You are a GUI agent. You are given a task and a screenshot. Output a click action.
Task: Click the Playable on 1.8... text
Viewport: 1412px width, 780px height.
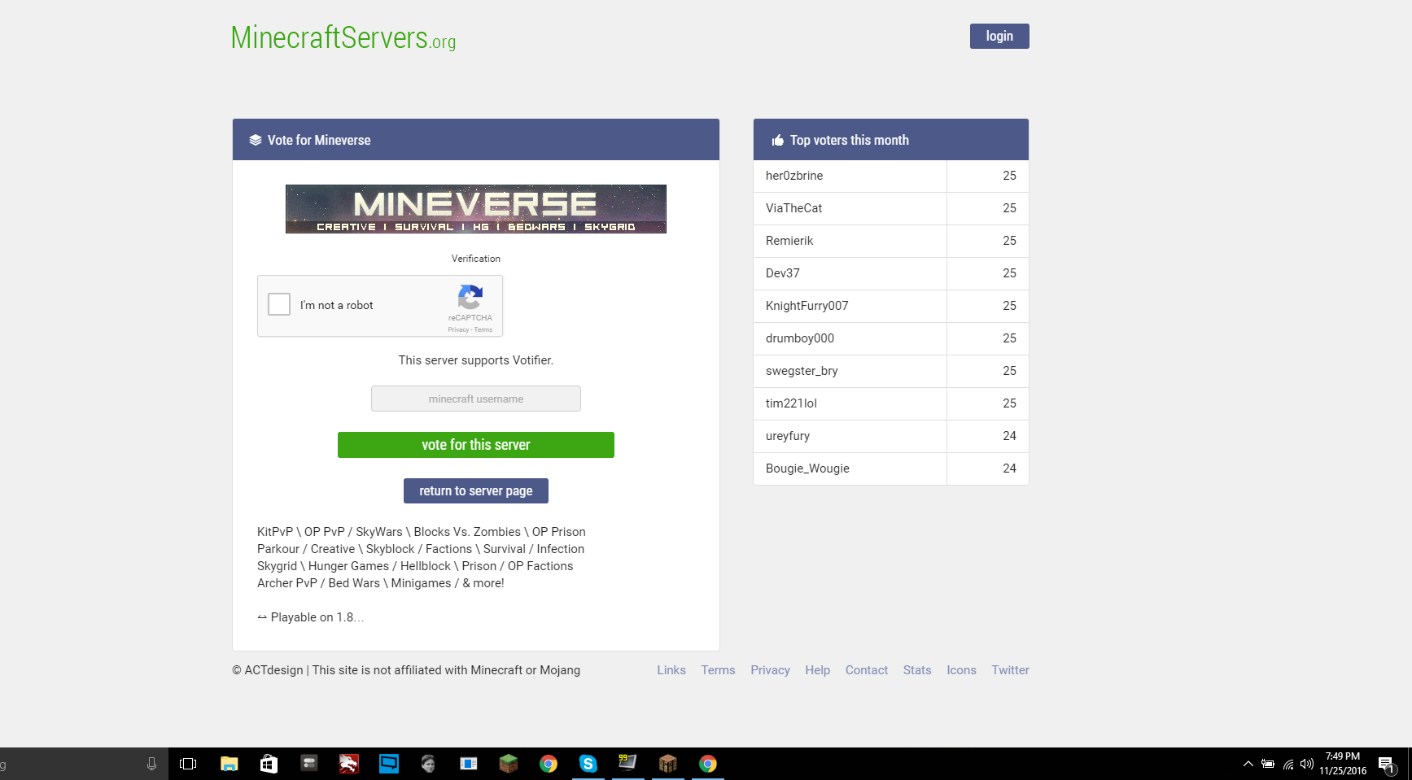click(x=311, y=617)
